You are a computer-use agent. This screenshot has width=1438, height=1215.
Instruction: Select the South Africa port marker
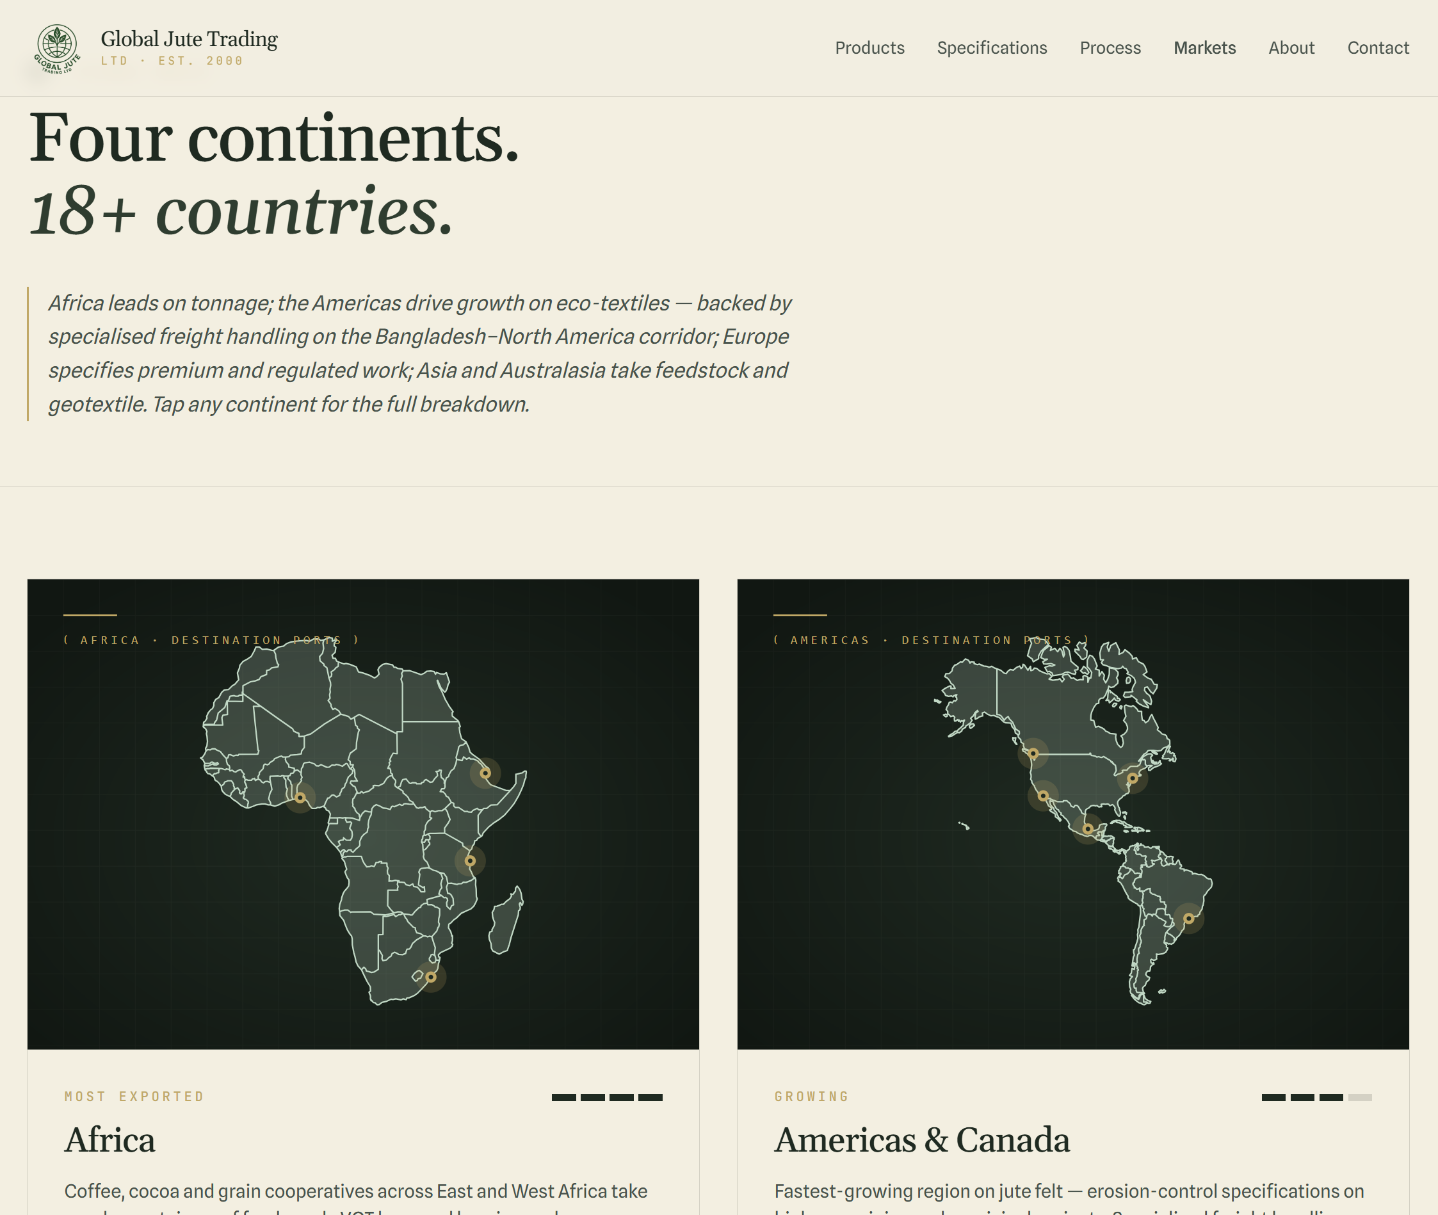(x=430, y=977)
